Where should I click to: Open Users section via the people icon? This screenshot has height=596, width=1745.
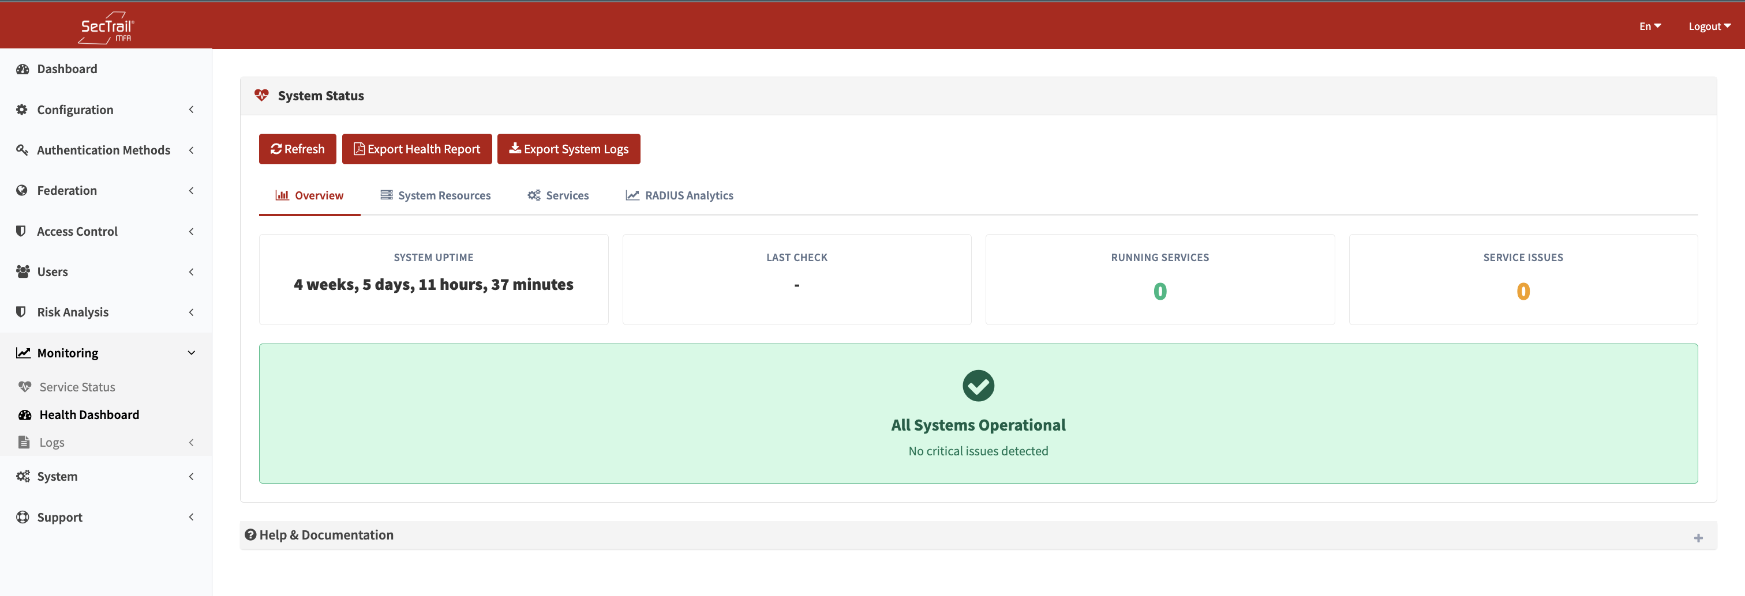[x=23, y=271]
